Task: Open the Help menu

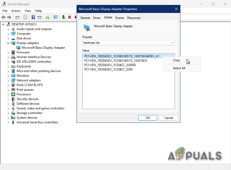Action: pos(38,11)
